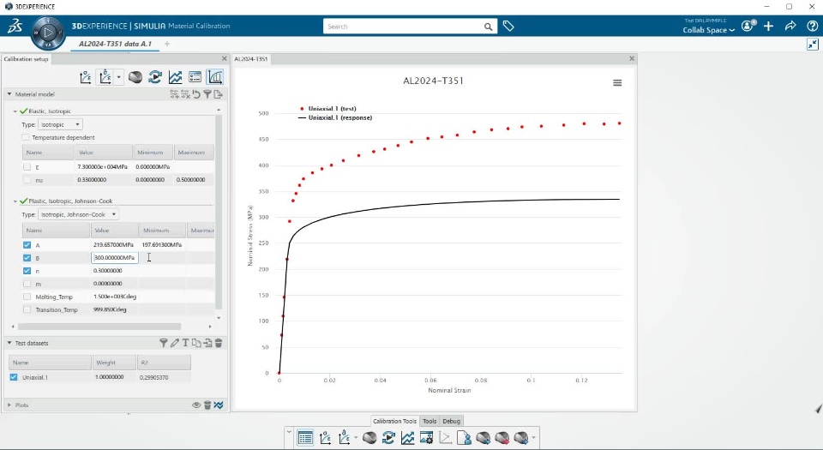Select the AL2024-T351 data A.1 tab
The width and height of the screenshot is (823, 450).
pyautogui.click(x=115, y=44)
